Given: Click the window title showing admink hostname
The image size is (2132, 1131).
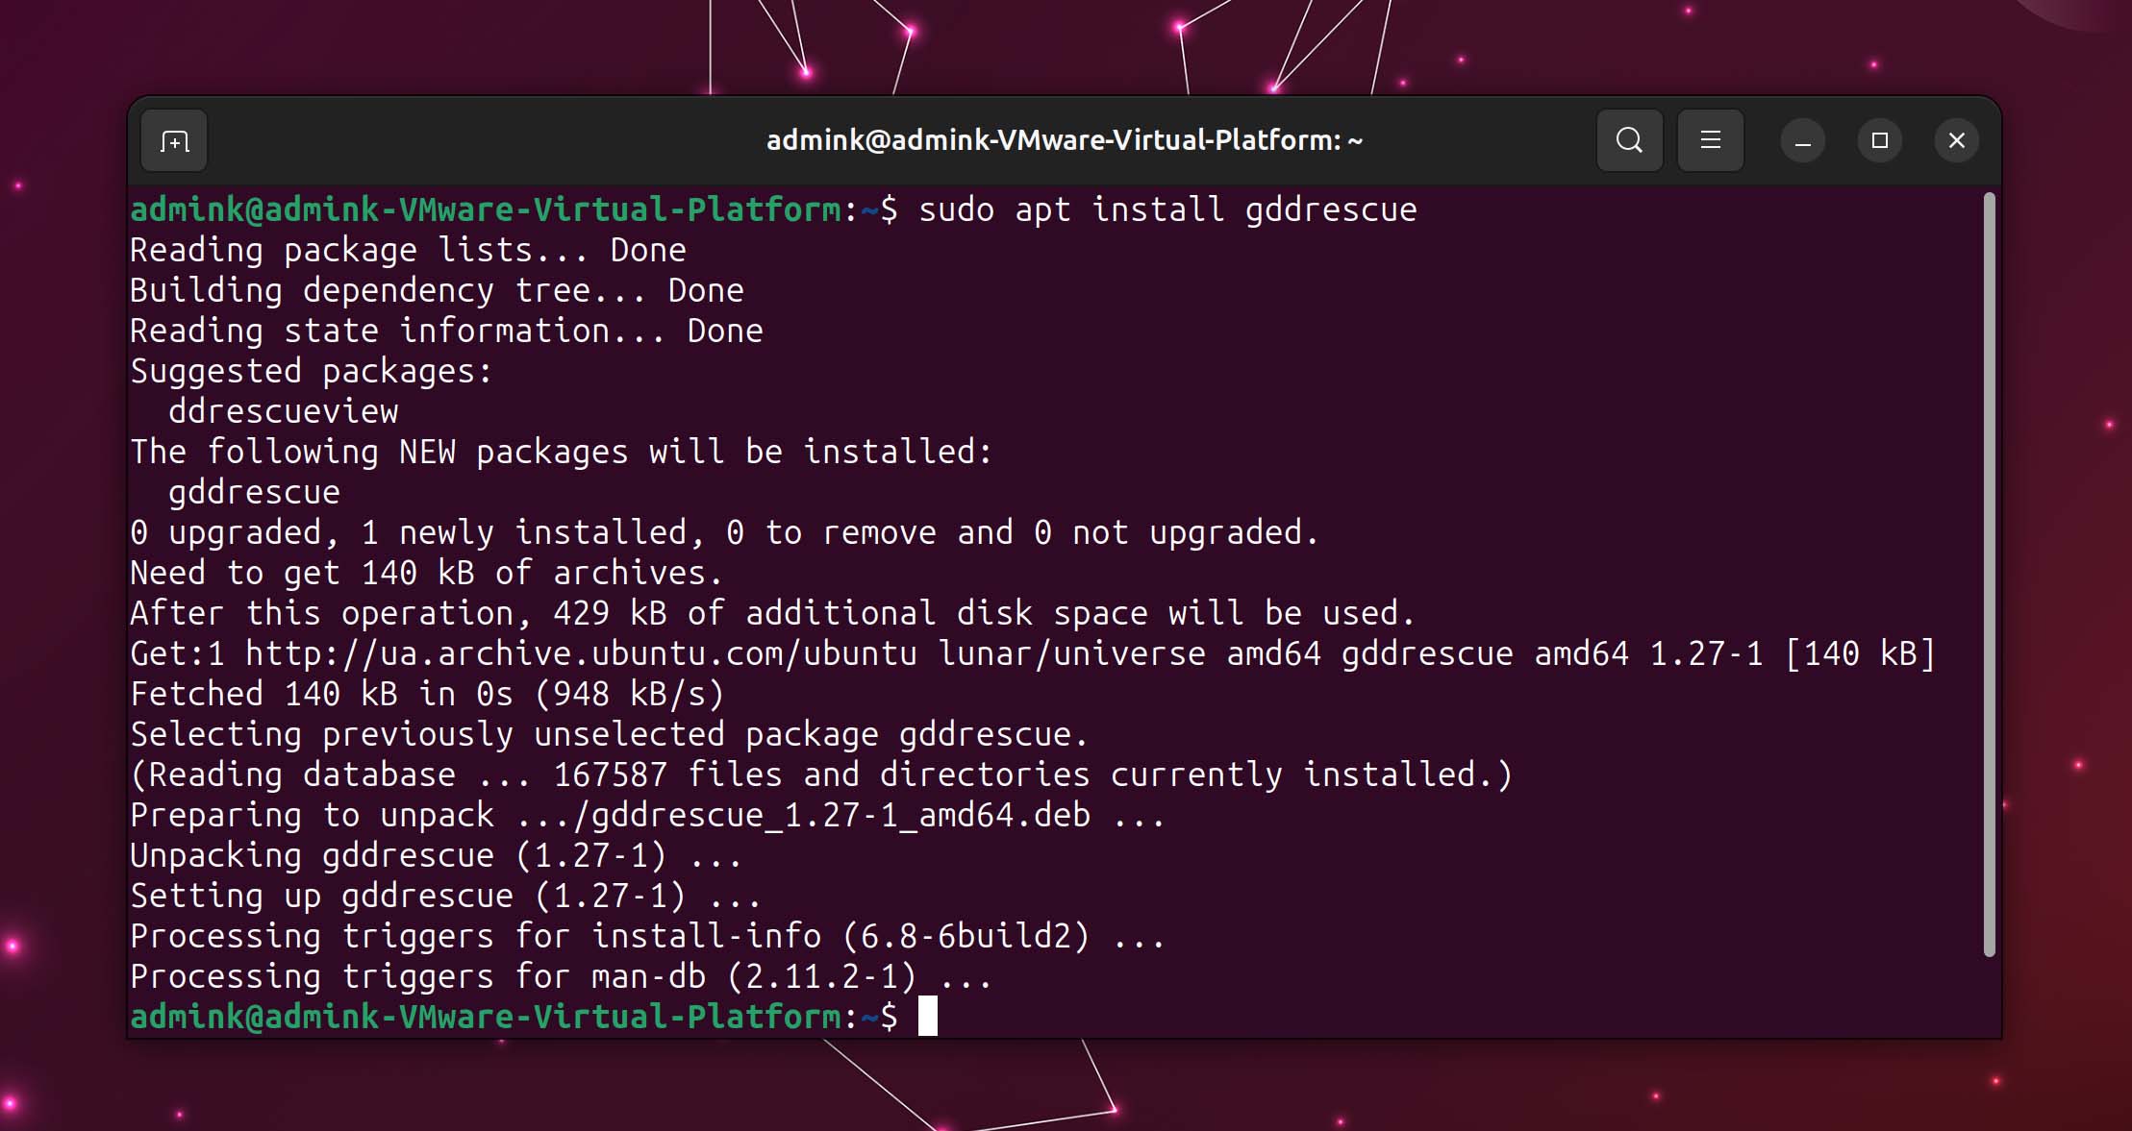Looking at the screenshot, I should 1064,139.
